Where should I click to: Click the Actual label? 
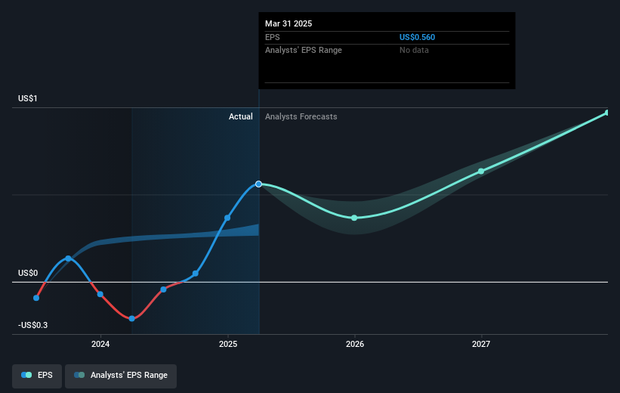240,116
